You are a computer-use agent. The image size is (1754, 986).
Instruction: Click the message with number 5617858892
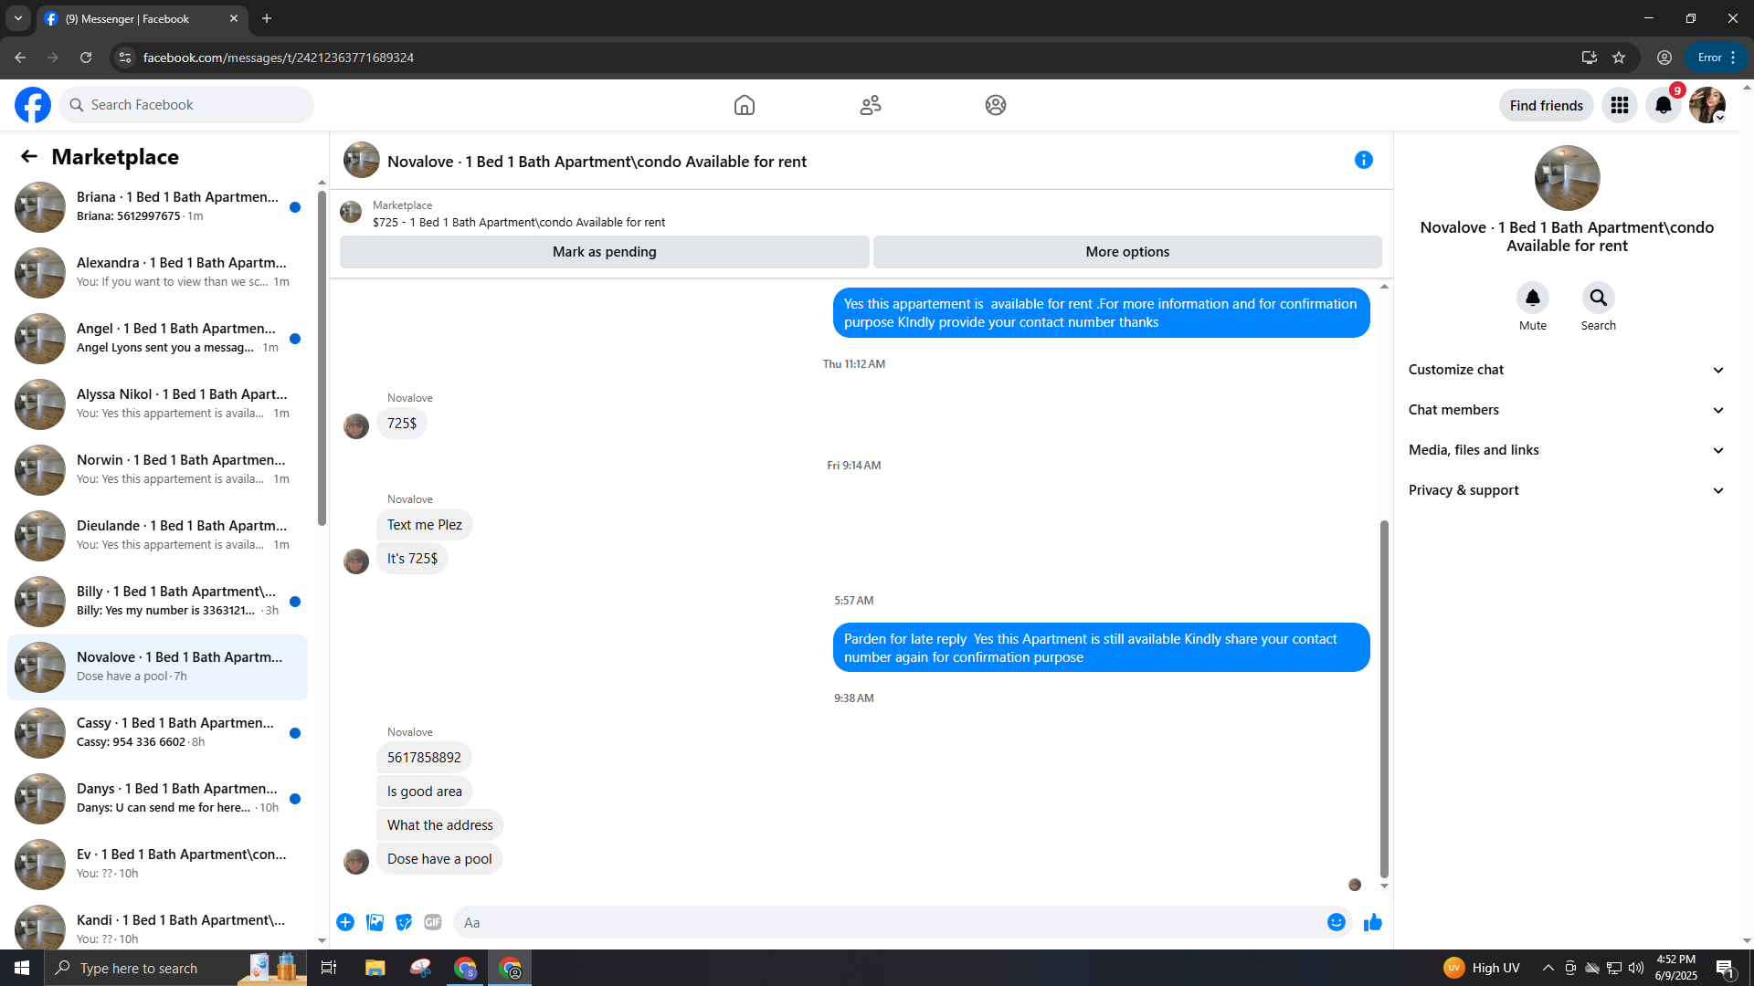pyautogui.click(x=424, y=758)
